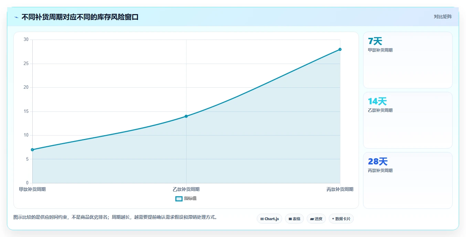Click the lightning icon beside the title
The height and width of the screenshot is (237, 466).
click(16, 17)
